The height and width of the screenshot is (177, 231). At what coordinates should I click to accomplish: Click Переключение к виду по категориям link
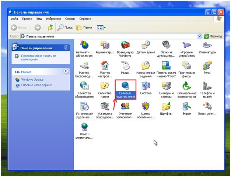(x=39, y=58)
